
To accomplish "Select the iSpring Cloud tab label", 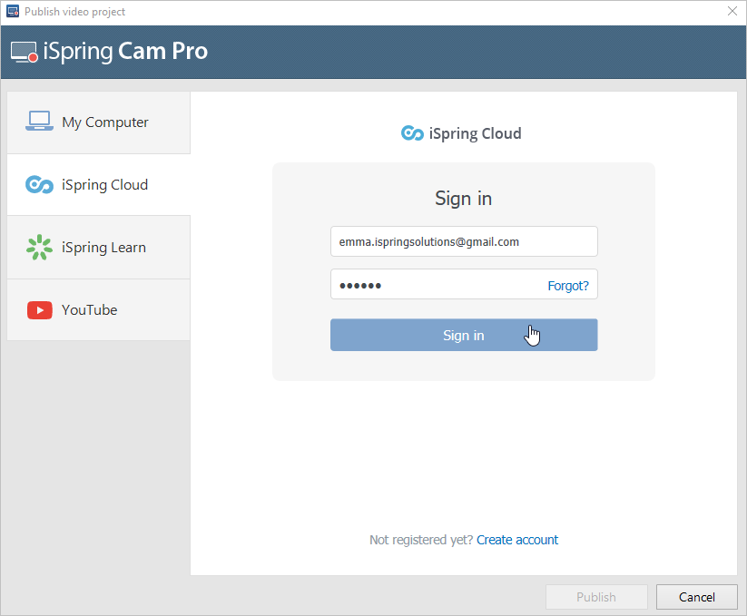I will (x=104, y=185).
